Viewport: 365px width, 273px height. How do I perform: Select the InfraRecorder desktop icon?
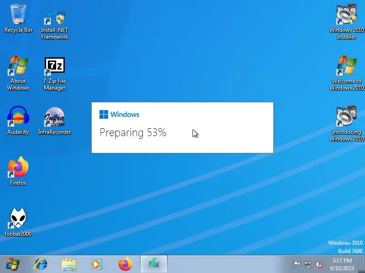(x=54, y=121)
